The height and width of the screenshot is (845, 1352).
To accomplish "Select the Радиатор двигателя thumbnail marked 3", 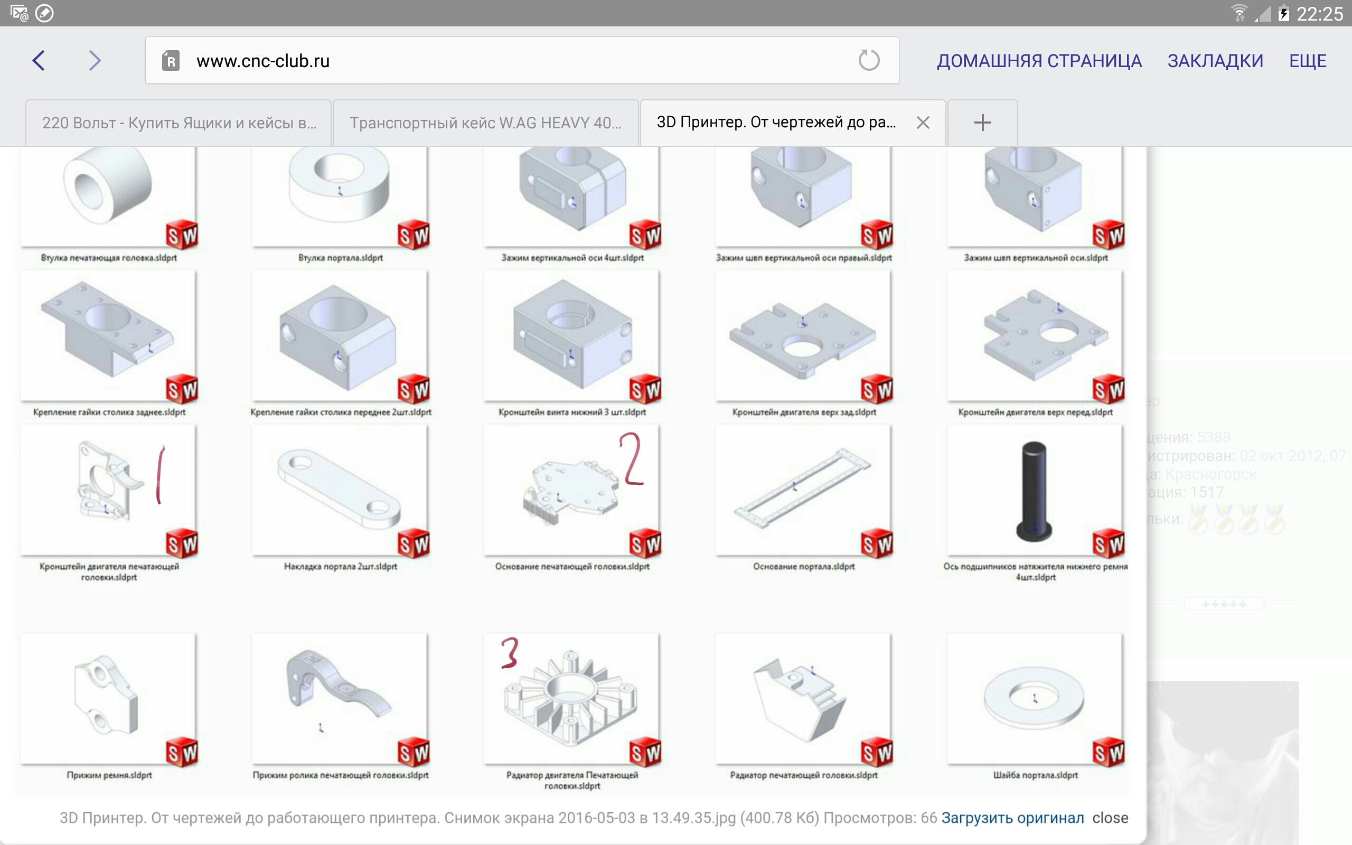I will (571, 699).
